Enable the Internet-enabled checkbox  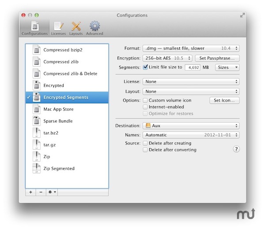coord(146,107)
